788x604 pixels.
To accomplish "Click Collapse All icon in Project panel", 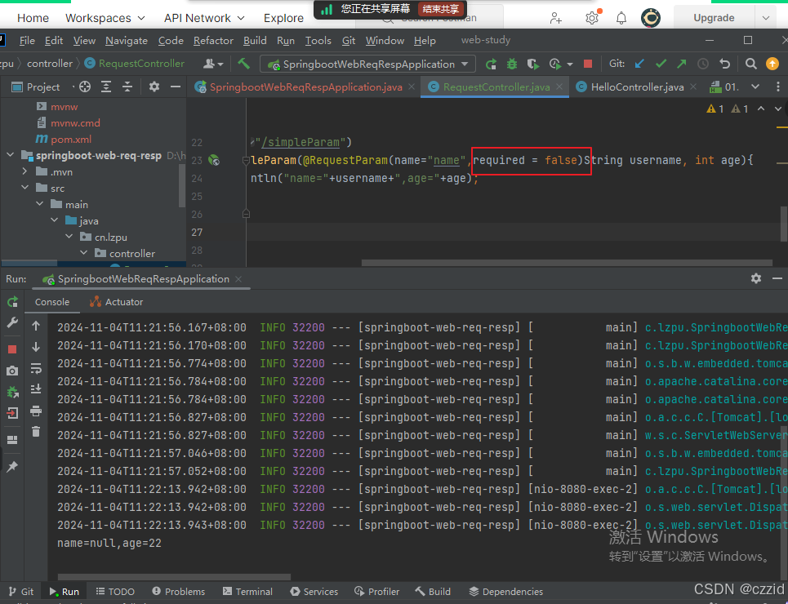I will coord(127,87).
